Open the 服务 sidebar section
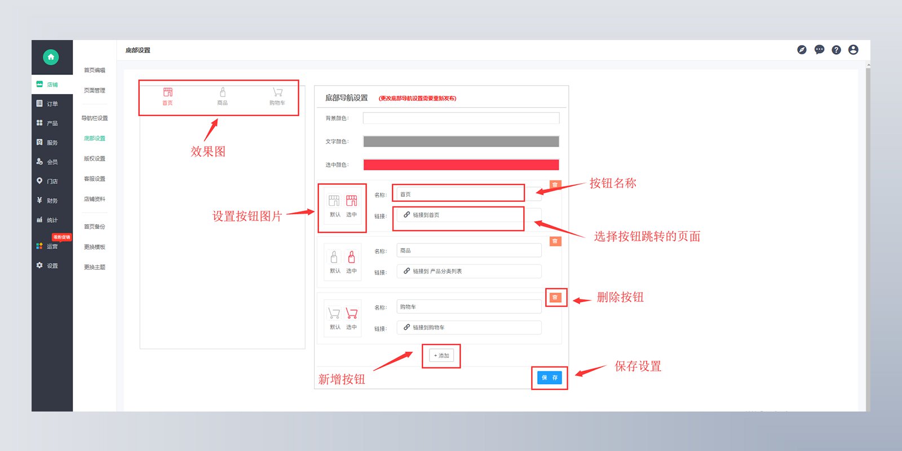Screen dimensions: 902x451 (52, 143)
